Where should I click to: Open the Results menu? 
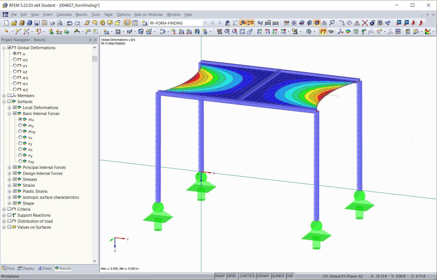(81, 15)
